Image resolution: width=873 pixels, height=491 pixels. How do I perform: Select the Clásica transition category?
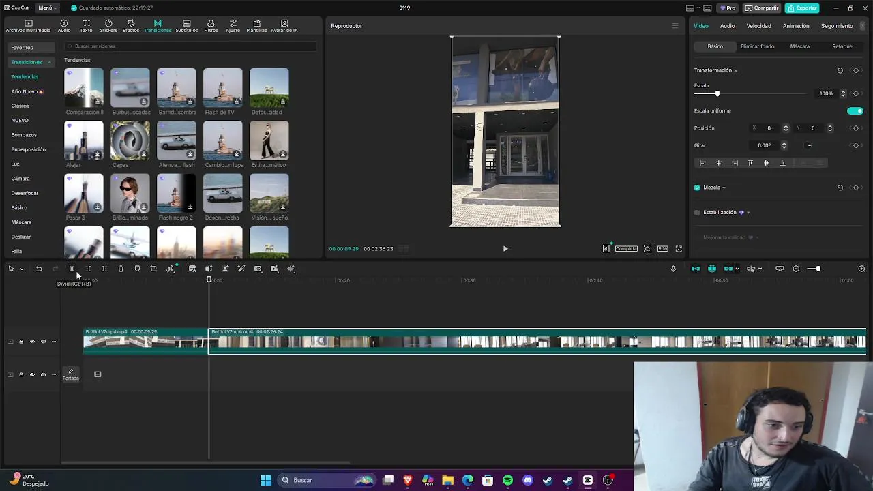(x=20, y=106)
